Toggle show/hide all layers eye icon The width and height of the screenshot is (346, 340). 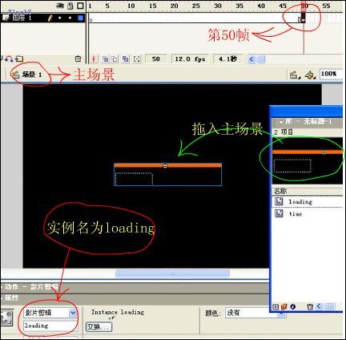point(60,6)
